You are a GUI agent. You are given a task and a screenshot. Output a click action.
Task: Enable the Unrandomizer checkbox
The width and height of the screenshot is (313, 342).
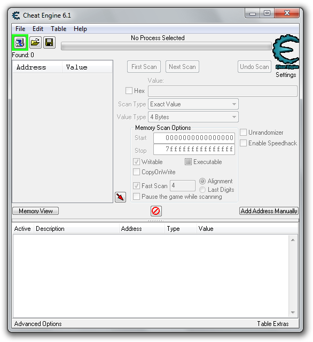(x=243, y=133)
